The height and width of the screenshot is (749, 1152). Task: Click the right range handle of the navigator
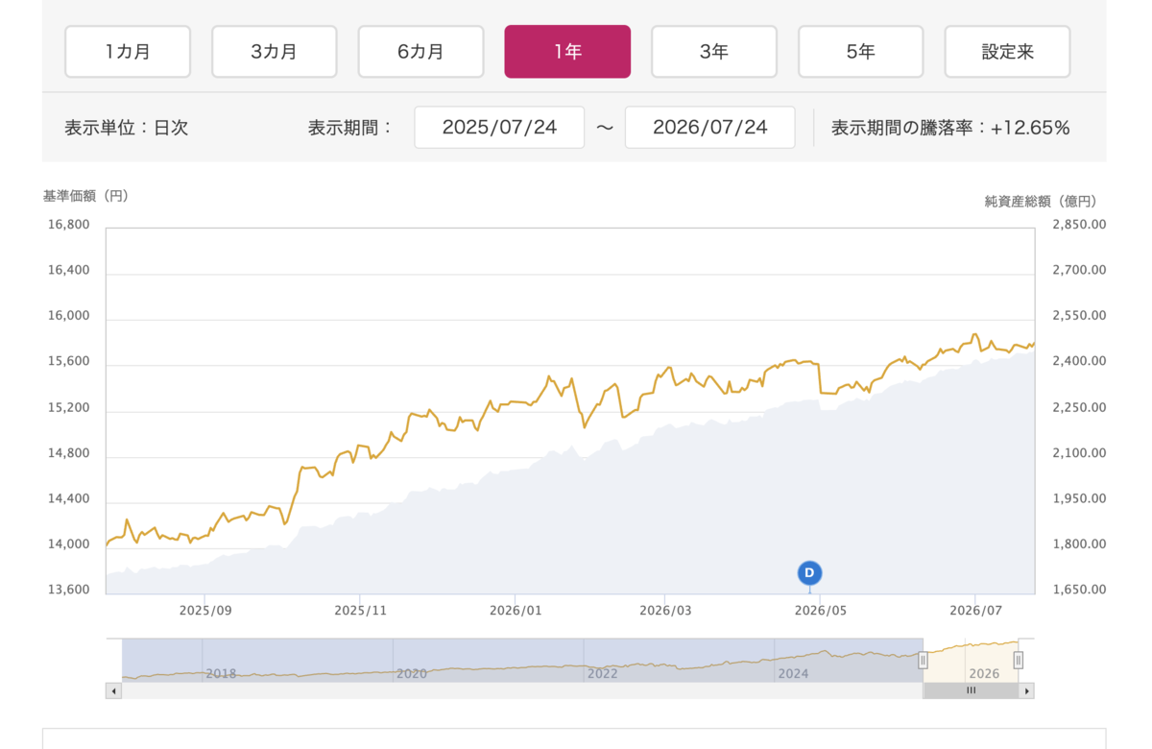pos(1019,660)
